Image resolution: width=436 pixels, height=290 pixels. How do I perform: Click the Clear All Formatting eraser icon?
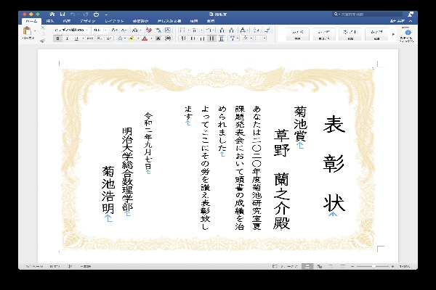148,30
